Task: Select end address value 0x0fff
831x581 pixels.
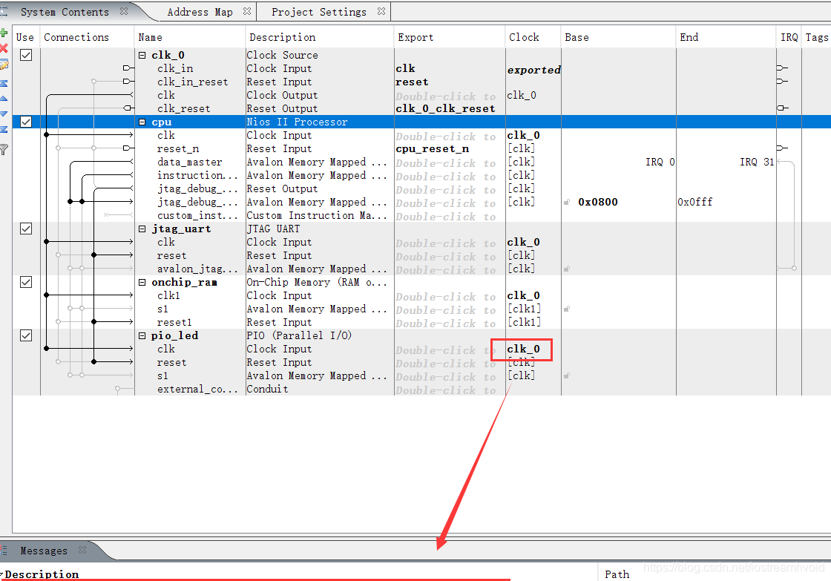Action: pos(694,202)
